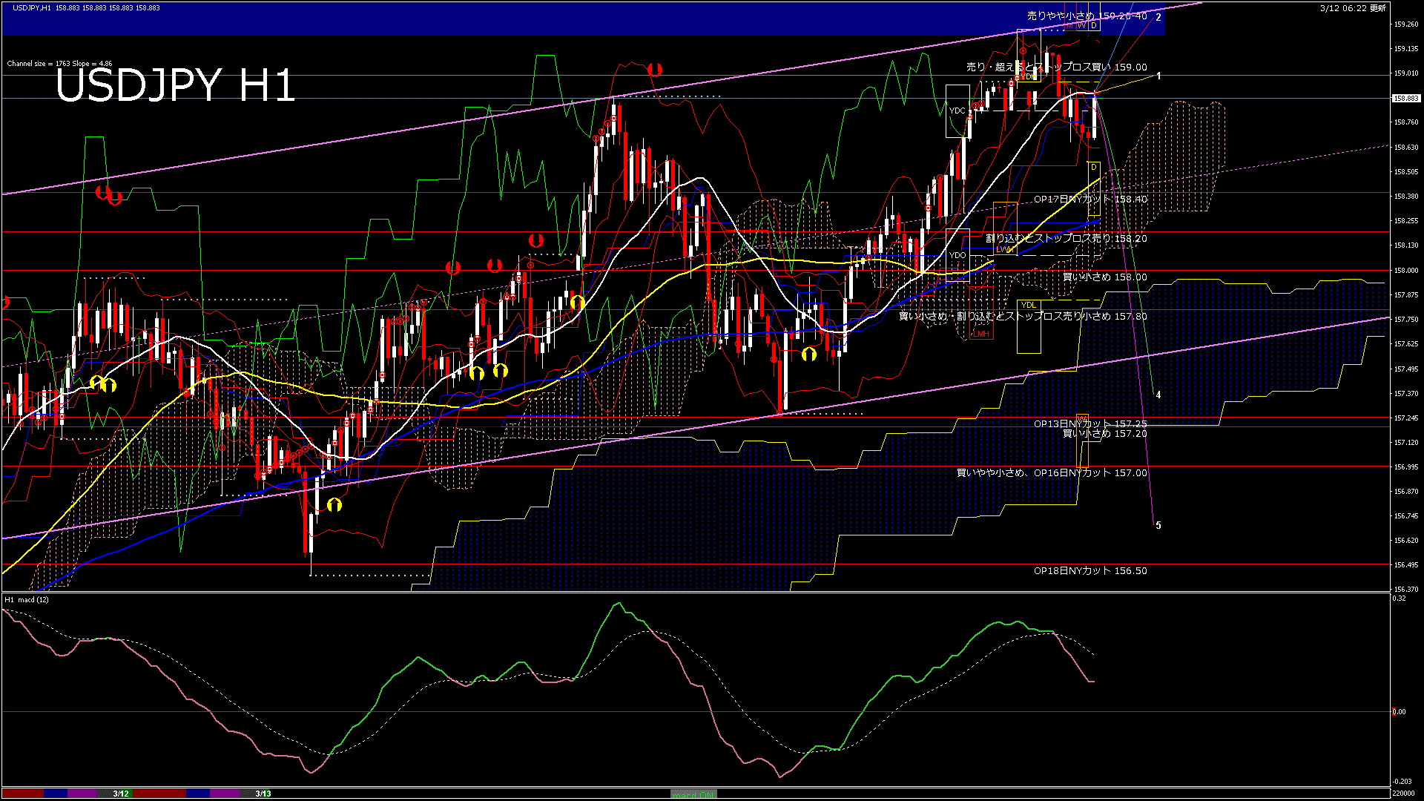Viewport: 1424px width, 801px height.
Task: Click projection endpoint labeled 1
Action: click(1158, 76)
